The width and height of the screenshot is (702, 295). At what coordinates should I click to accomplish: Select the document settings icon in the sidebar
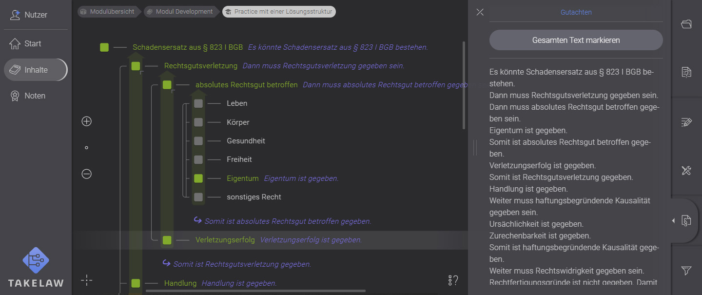686,72
